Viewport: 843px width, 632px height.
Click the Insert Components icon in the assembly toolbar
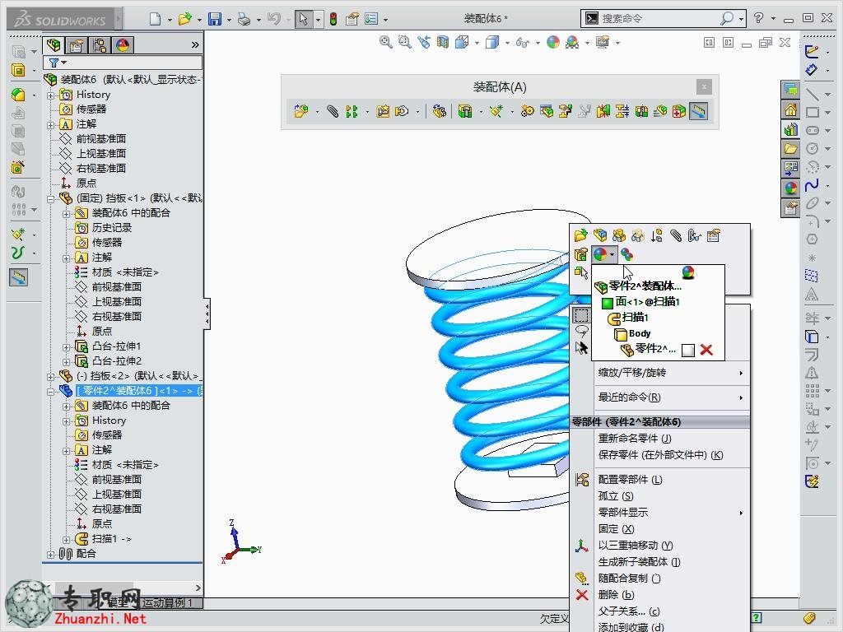301,111
